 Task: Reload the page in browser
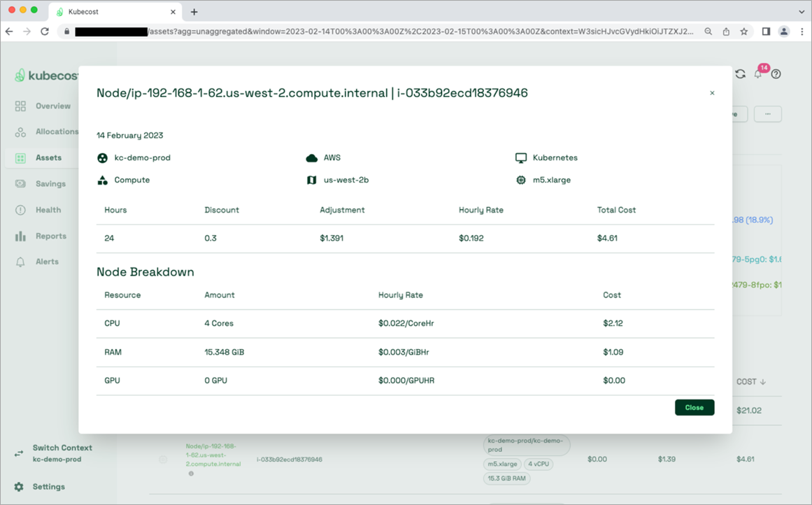(x=45, y=31)
